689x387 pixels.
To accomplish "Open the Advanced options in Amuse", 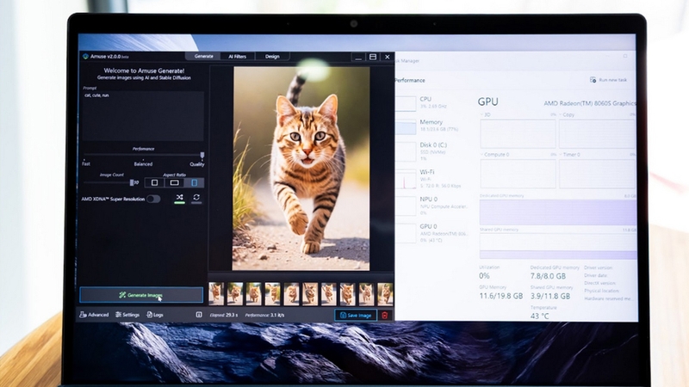I will point(94,315).
